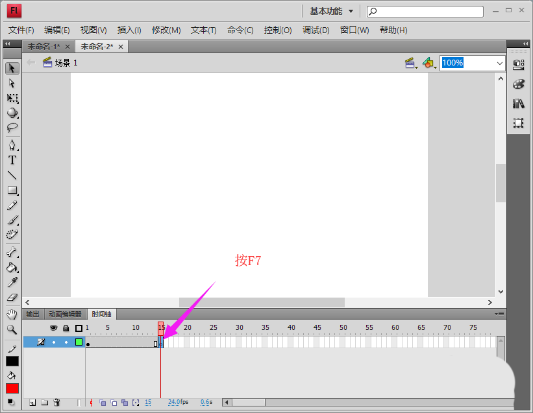The image size is (533, 413).
Task: Select the Bone tool
Action: click(12, 252)
